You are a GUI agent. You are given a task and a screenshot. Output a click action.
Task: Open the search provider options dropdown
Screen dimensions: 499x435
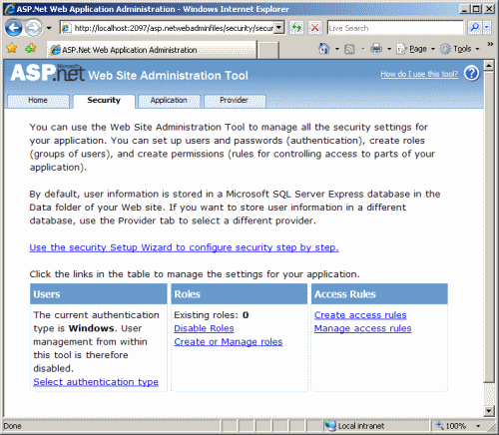(x=487, y=28)
